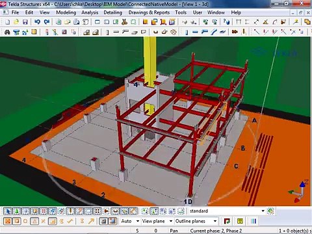312x234 pixels.
Task: Undo the last action
Action: coord(37,21)
